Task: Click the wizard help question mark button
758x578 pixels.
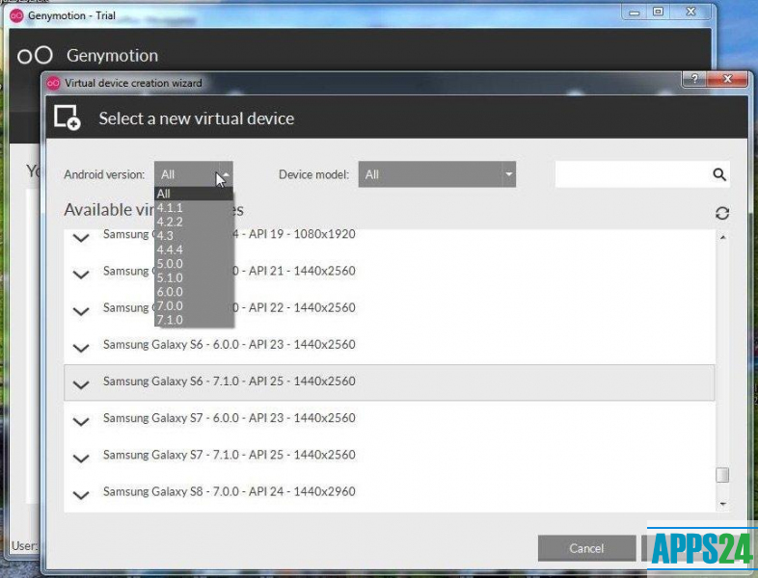Action: (694, 79)
